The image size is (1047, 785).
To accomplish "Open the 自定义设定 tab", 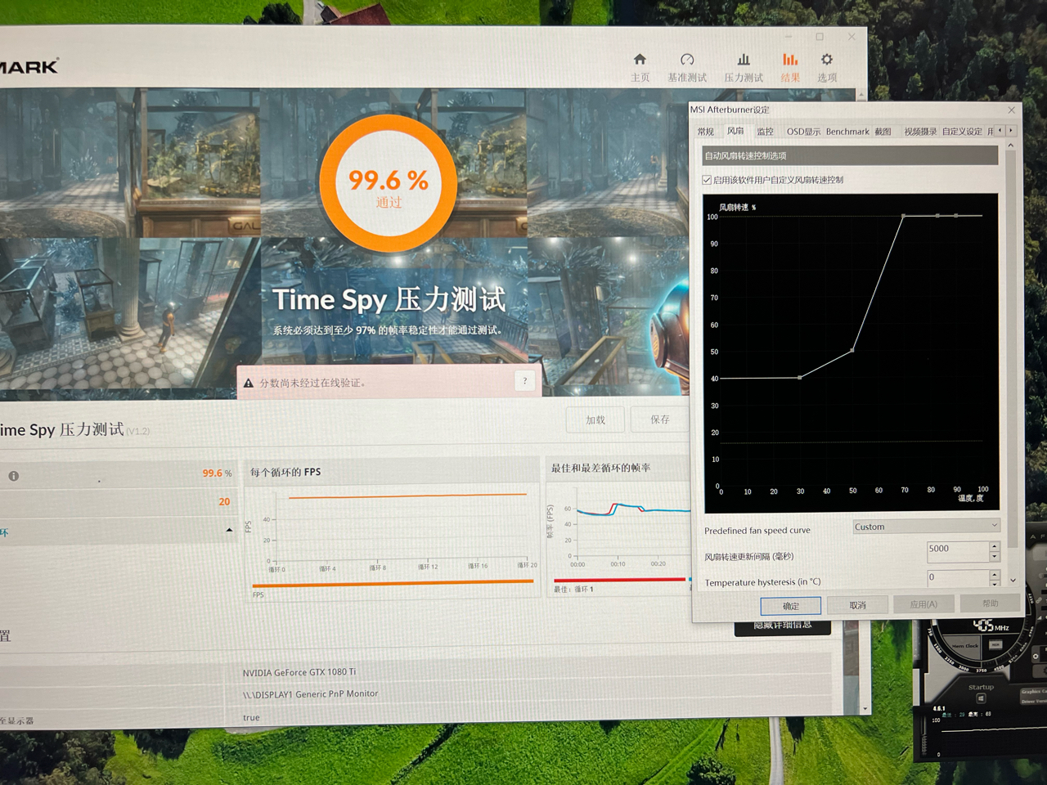I will 962,132.
